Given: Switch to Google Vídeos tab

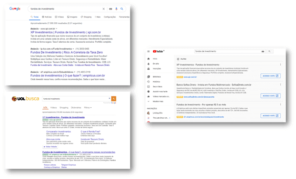Looking at the screenshot, I should coord(59,17).
